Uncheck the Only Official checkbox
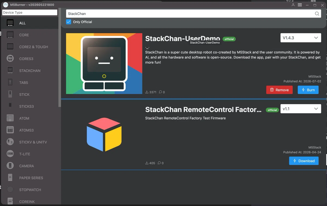This screenshot has height=206, width=327. [69, 22]
